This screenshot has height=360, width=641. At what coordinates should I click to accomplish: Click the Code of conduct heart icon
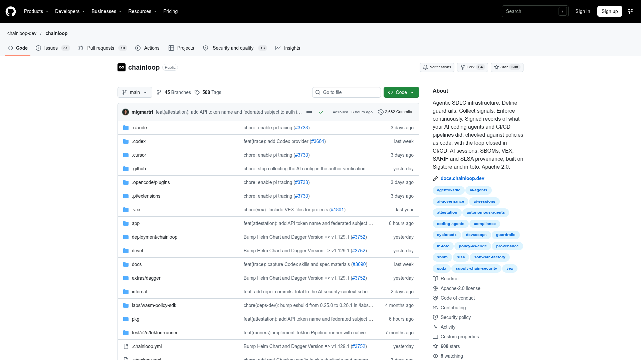pos(435,298)
